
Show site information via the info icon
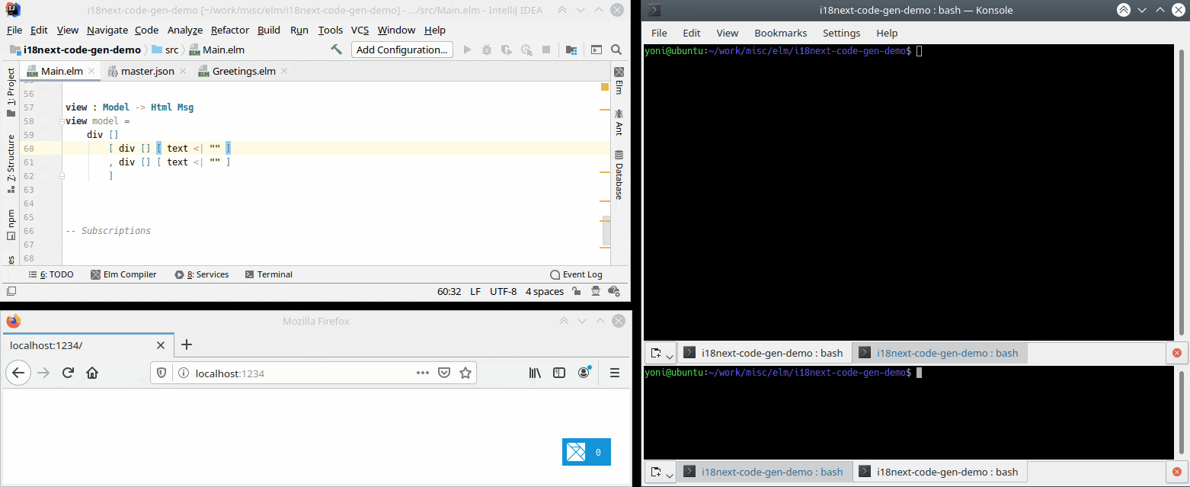click(x=183, y=373)
